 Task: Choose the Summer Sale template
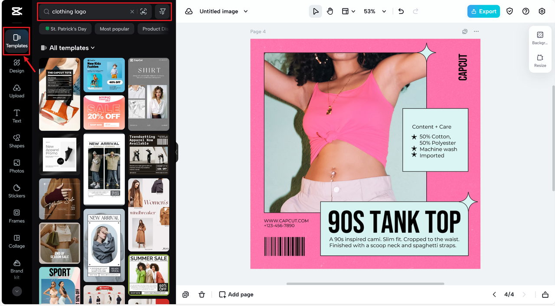[149, 275]
